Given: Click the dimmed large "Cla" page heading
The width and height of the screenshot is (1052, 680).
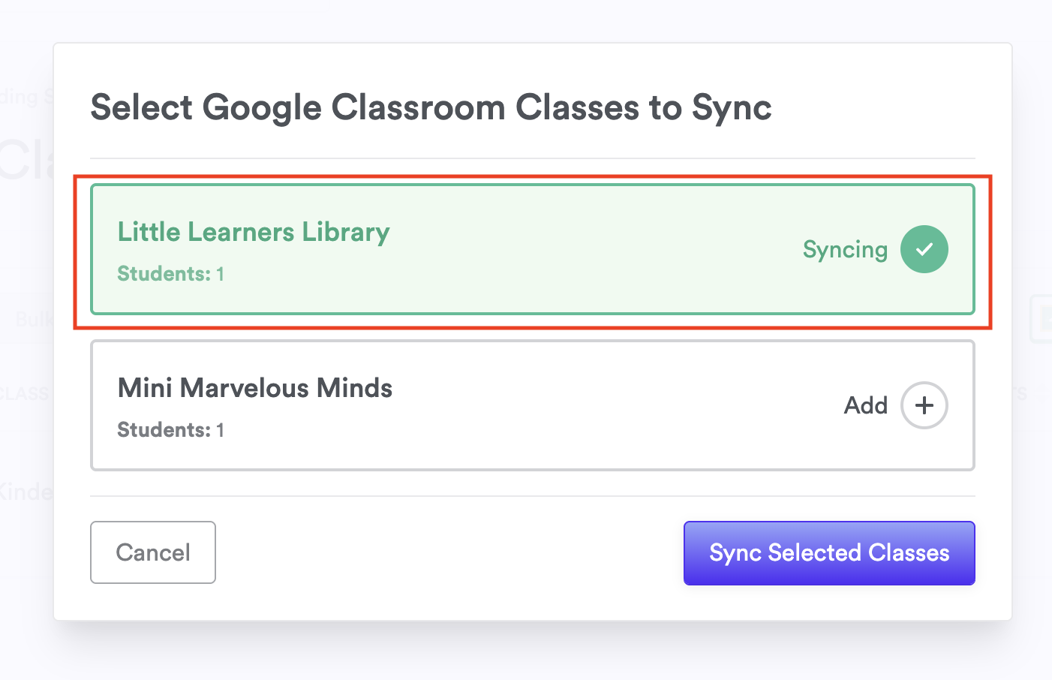Looking at the screenshot, I should click(26, 160).
